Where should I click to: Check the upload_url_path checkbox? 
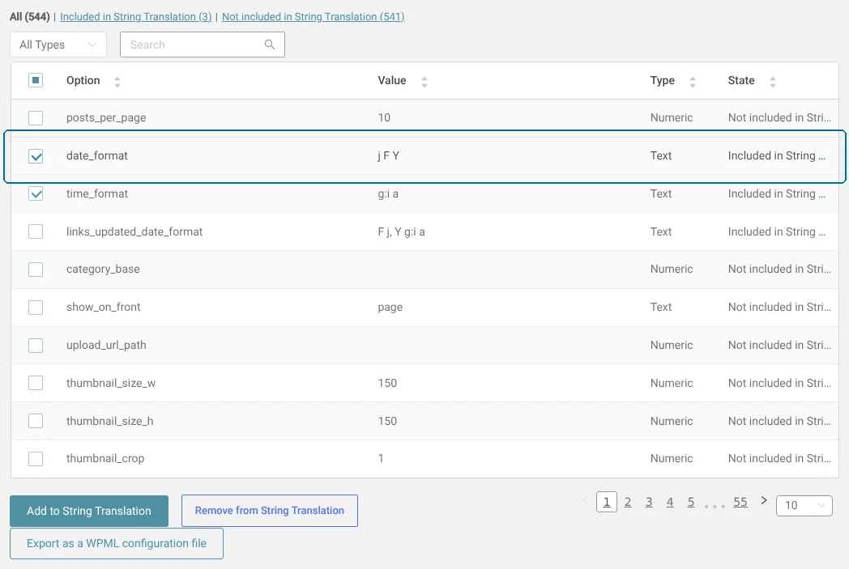pyautogui.click(x=36, y=345)
